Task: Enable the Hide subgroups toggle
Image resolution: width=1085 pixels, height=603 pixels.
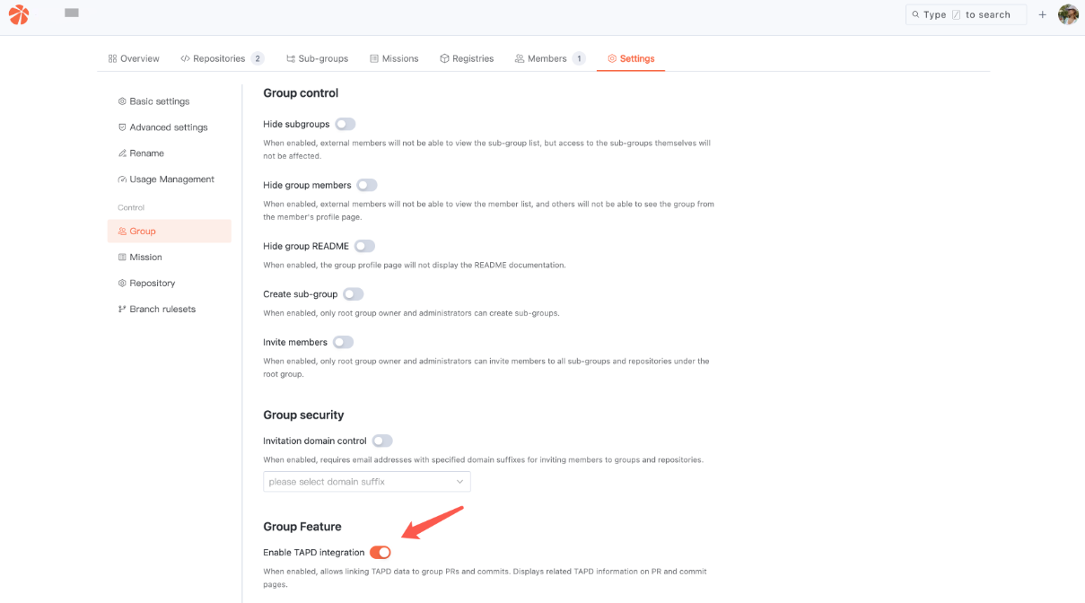Action: (x=346, y=124)
